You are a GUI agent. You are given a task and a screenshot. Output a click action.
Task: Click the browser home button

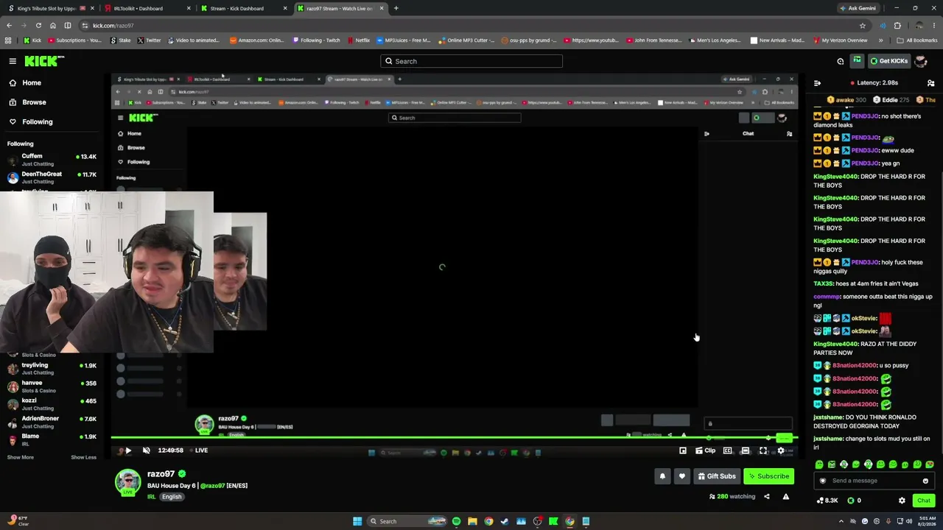52,26
